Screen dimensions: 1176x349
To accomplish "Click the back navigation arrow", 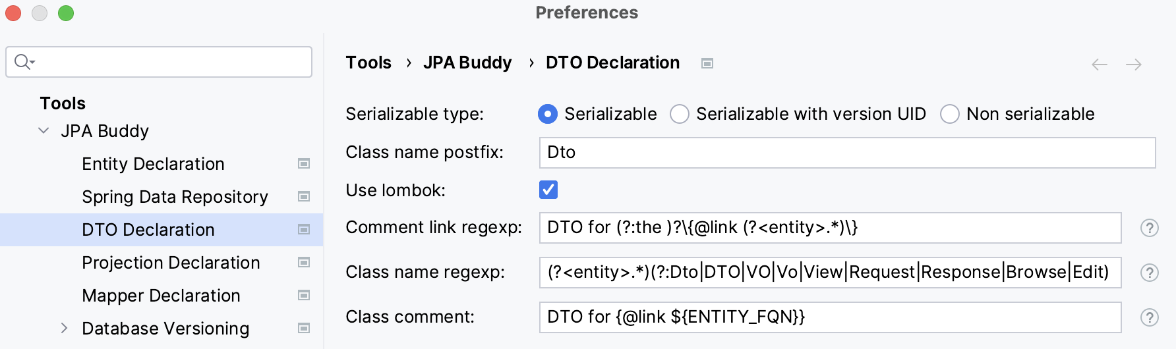I will click(1099, 65).
